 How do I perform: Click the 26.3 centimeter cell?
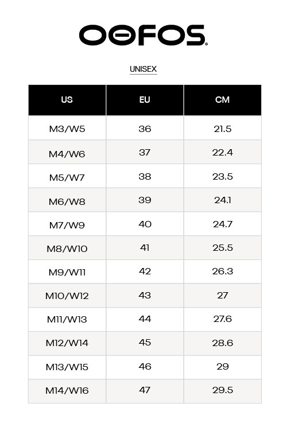(x=223, y=271)
